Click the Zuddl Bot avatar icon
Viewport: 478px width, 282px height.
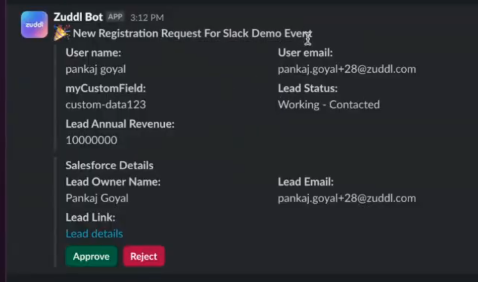[35, 24]
